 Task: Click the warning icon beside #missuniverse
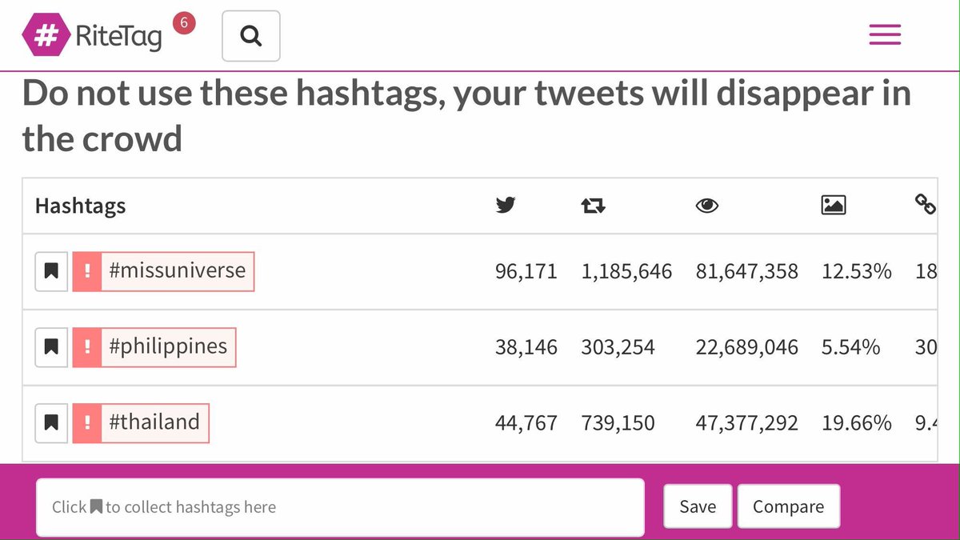87,271
